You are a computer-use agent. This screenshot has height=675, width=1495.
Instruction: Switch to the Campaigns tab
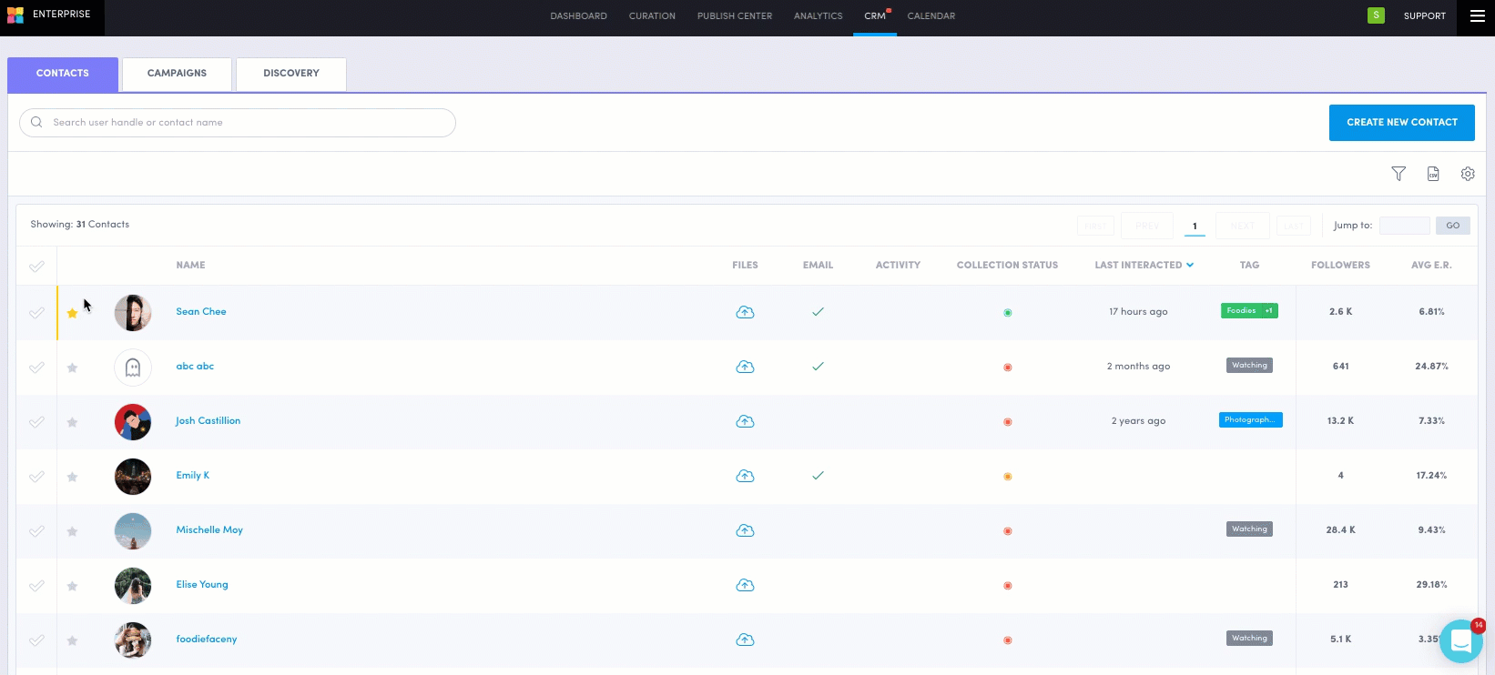pos(177,74)
